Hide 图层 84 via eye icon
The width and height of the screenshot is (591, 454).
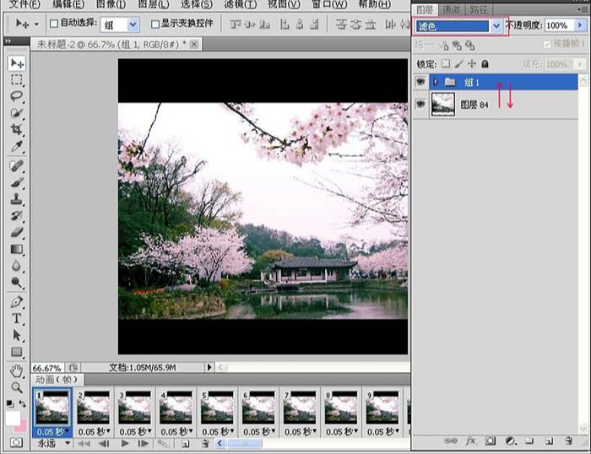tap(420, 104)
